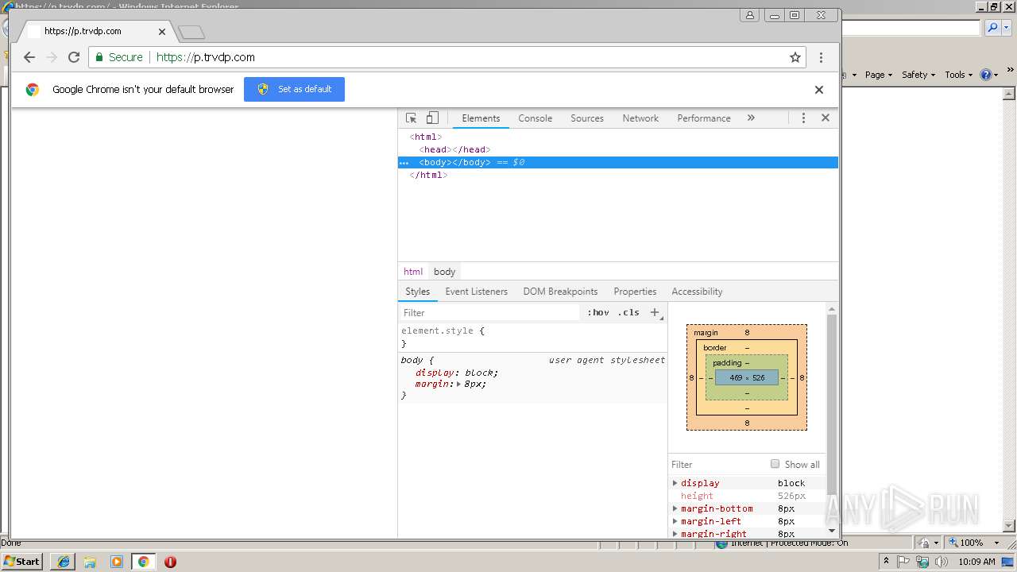
Task: Click the Secure site info indicator
Action: pos(119,57)
